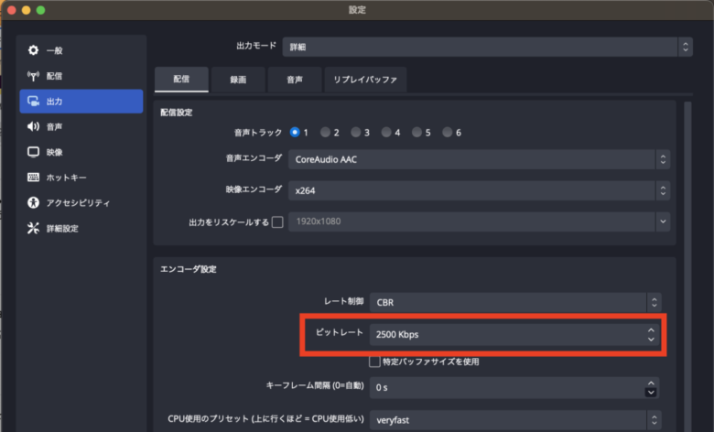Increase ビットレート with the up stepper arrow
The width and height of the screenshot is (714, 432).
point(650,329)
